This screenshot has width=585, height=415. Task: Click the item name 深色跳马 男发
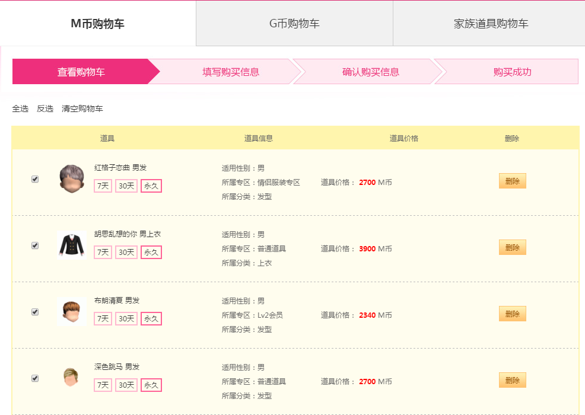click(x=117, y=366)
